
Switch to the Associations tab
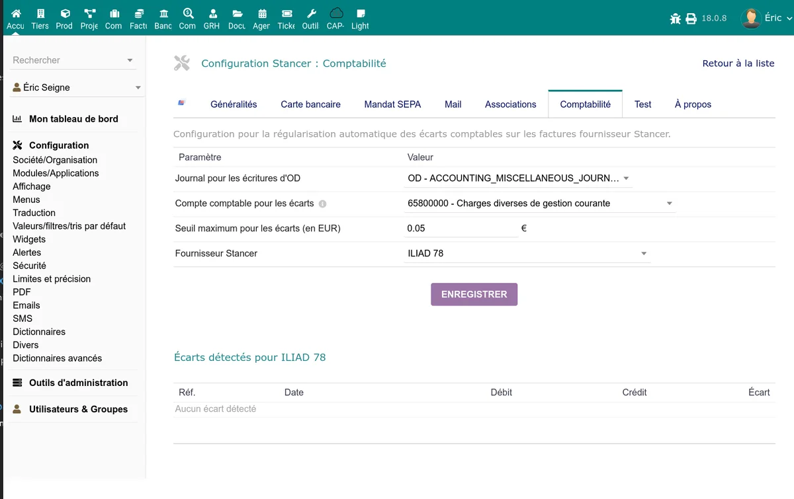(x=511, y=104)
